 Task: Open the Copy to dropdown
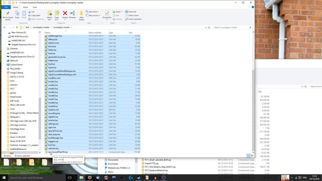pyautogui.click(x=56, y=19)
